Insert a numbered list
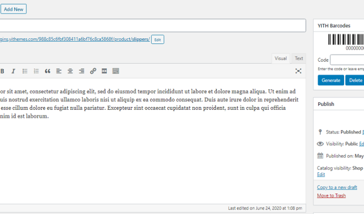364x214 pixels. click(x=36, y=71)
